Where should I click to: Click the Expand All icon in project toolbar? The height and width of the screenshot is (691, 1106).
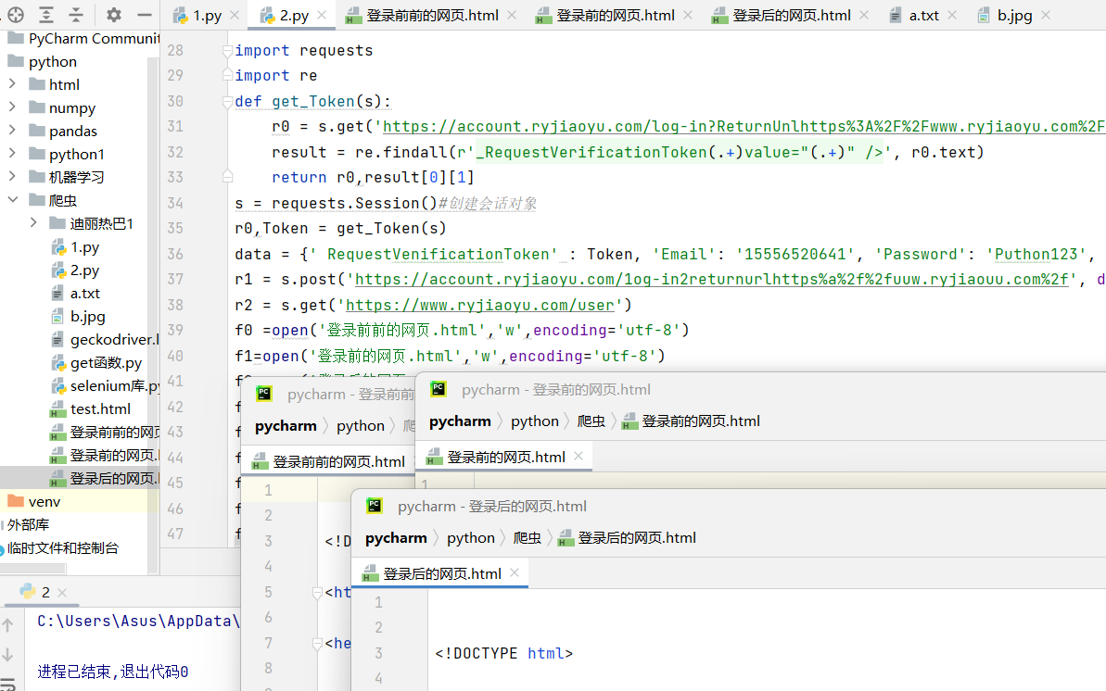tap(46, 15)
